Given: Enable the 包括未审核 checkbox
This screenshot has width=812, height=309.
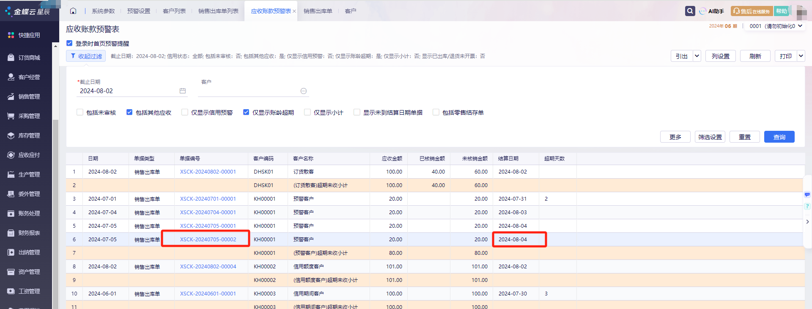Looking at the screenshot, I should (x=80, y=112).
